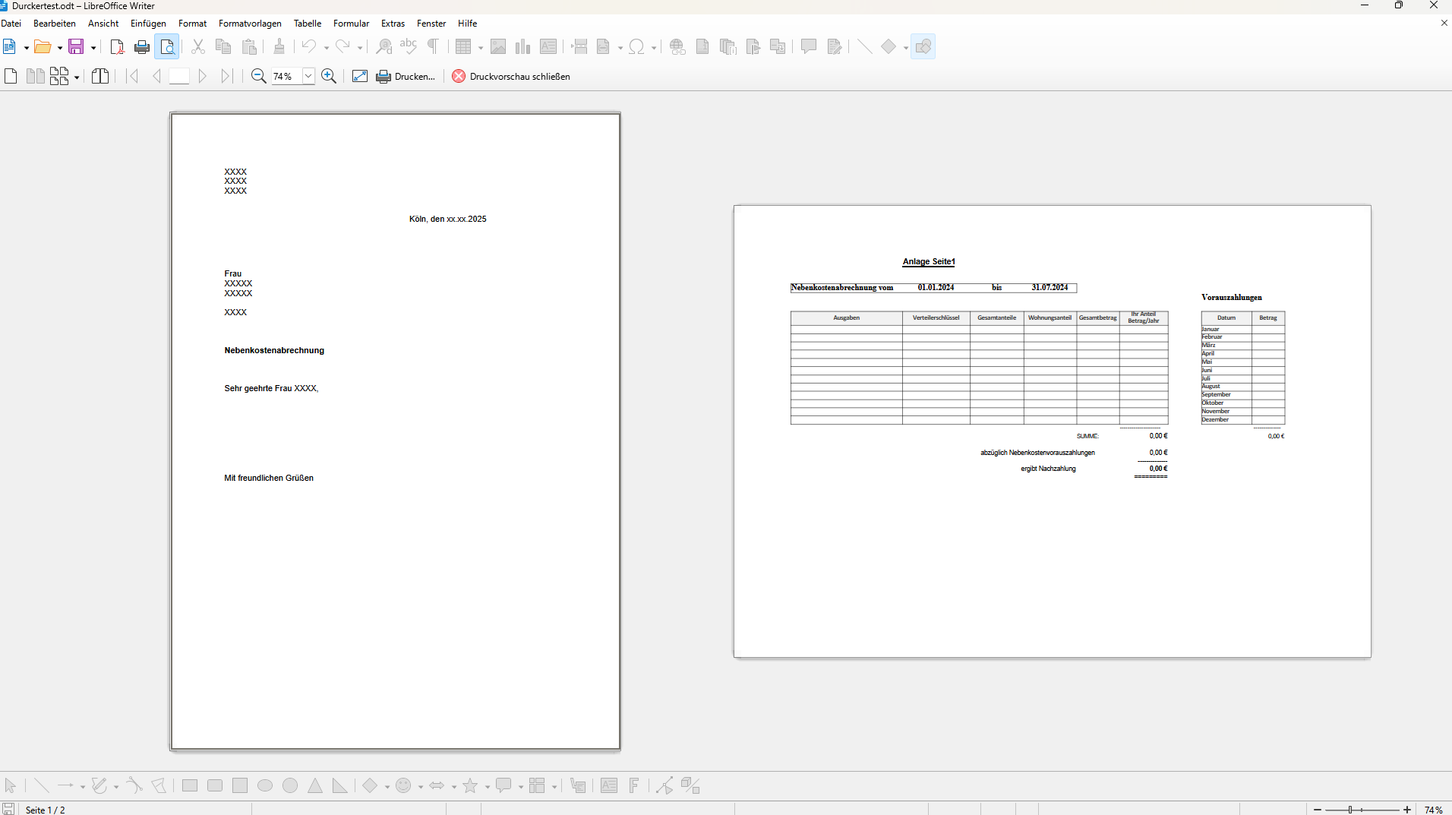
Task: Open the Extras menu
Action: point(393,24)
